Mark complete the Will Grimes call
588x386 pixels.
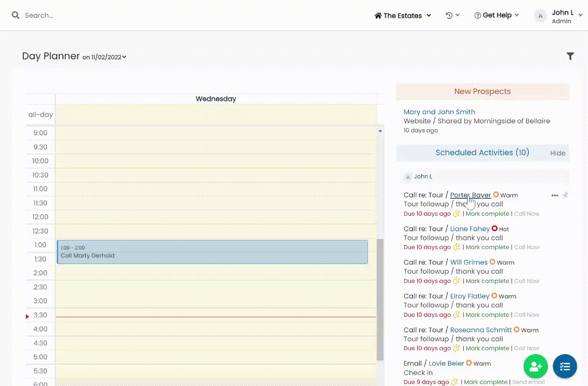[487, 281]
